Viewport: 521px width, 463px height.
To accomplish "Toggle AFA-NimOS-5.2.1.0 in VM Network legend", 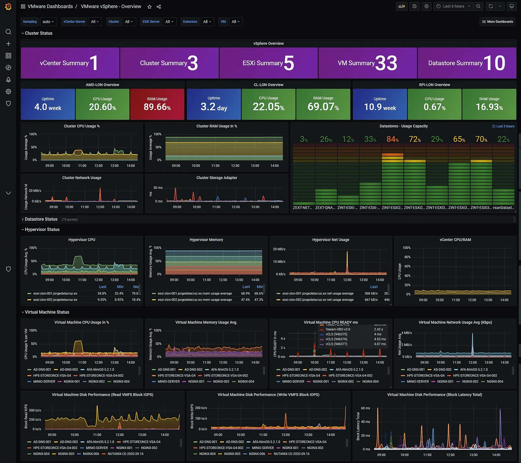I will coord(474,370).
